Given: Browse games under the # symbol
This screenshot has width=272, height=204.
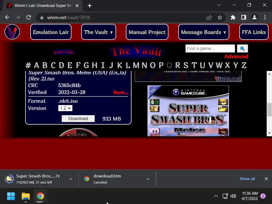Looking at the screenshot, I should click(28, 65).
